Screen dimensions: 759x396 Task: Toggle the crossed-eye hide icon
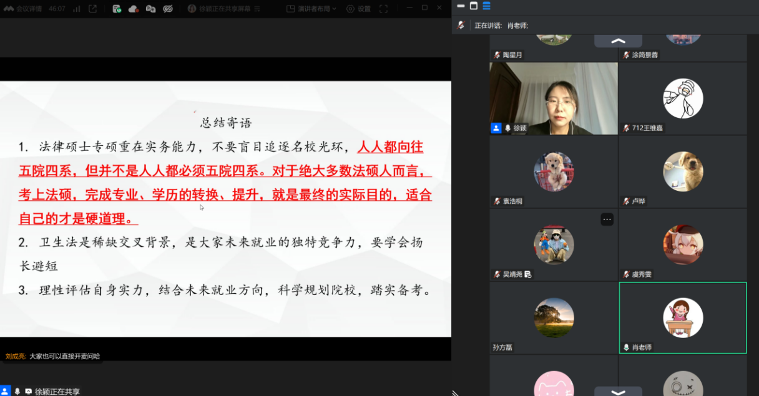click(x=167, y=9)
